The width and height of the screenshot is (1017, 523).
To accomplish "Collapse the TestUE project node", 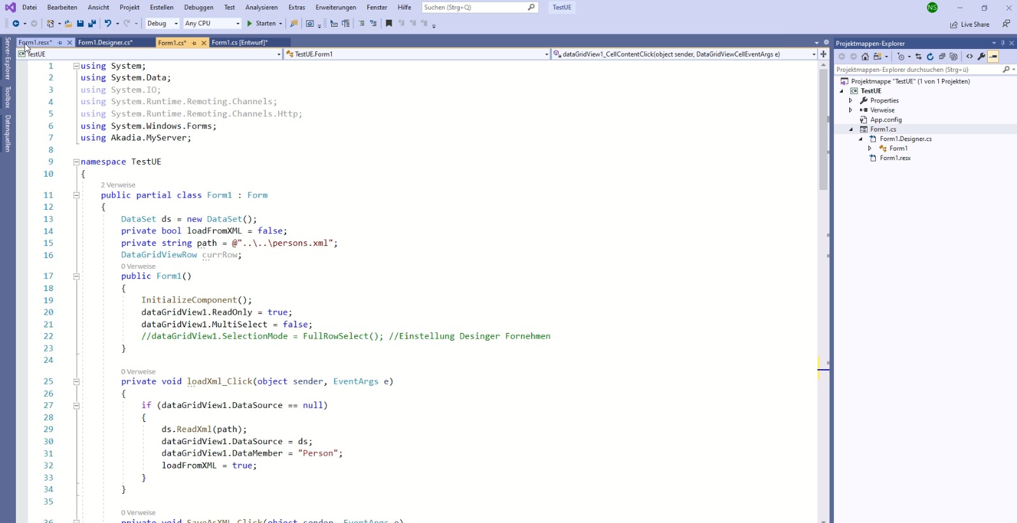I will [842, 91].
